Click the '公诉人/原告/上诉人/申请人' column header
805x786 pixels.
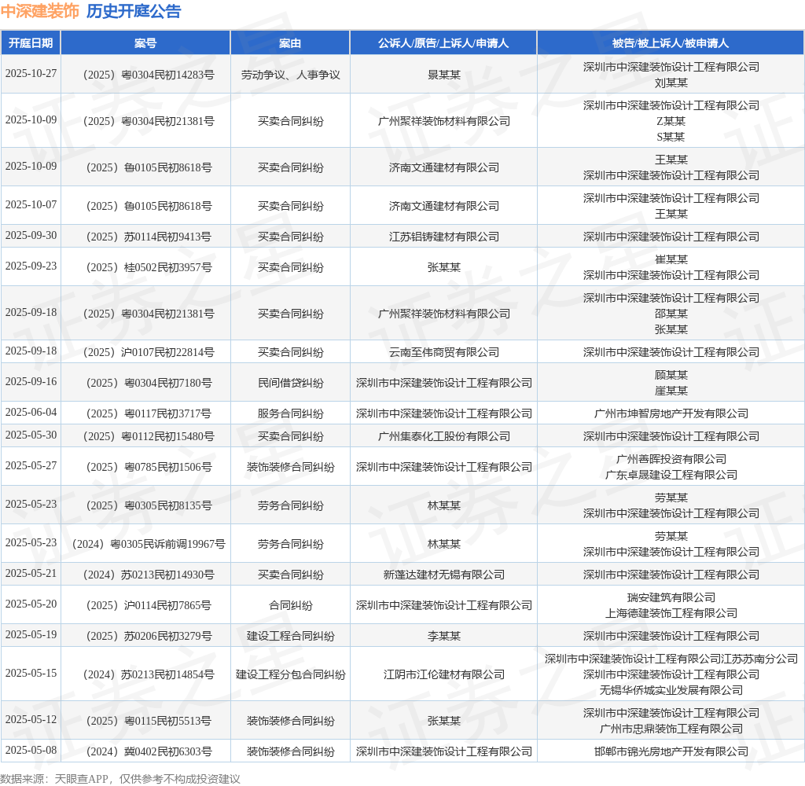tap(443, 43)
